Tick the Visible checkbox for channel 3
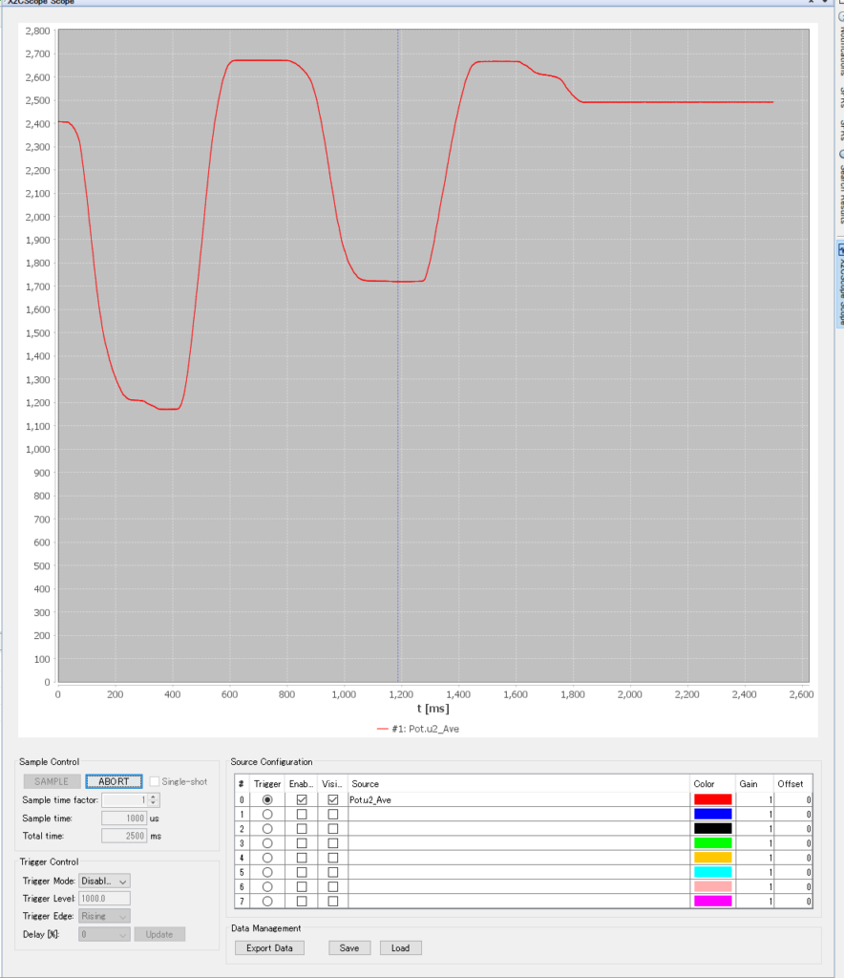 [x=332, y=842]
